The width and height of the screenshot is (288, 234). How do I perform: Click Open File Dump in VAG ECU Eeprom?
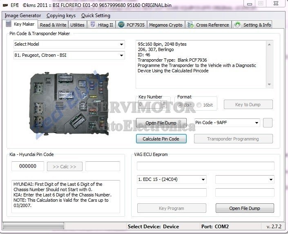tap(245, 208)
